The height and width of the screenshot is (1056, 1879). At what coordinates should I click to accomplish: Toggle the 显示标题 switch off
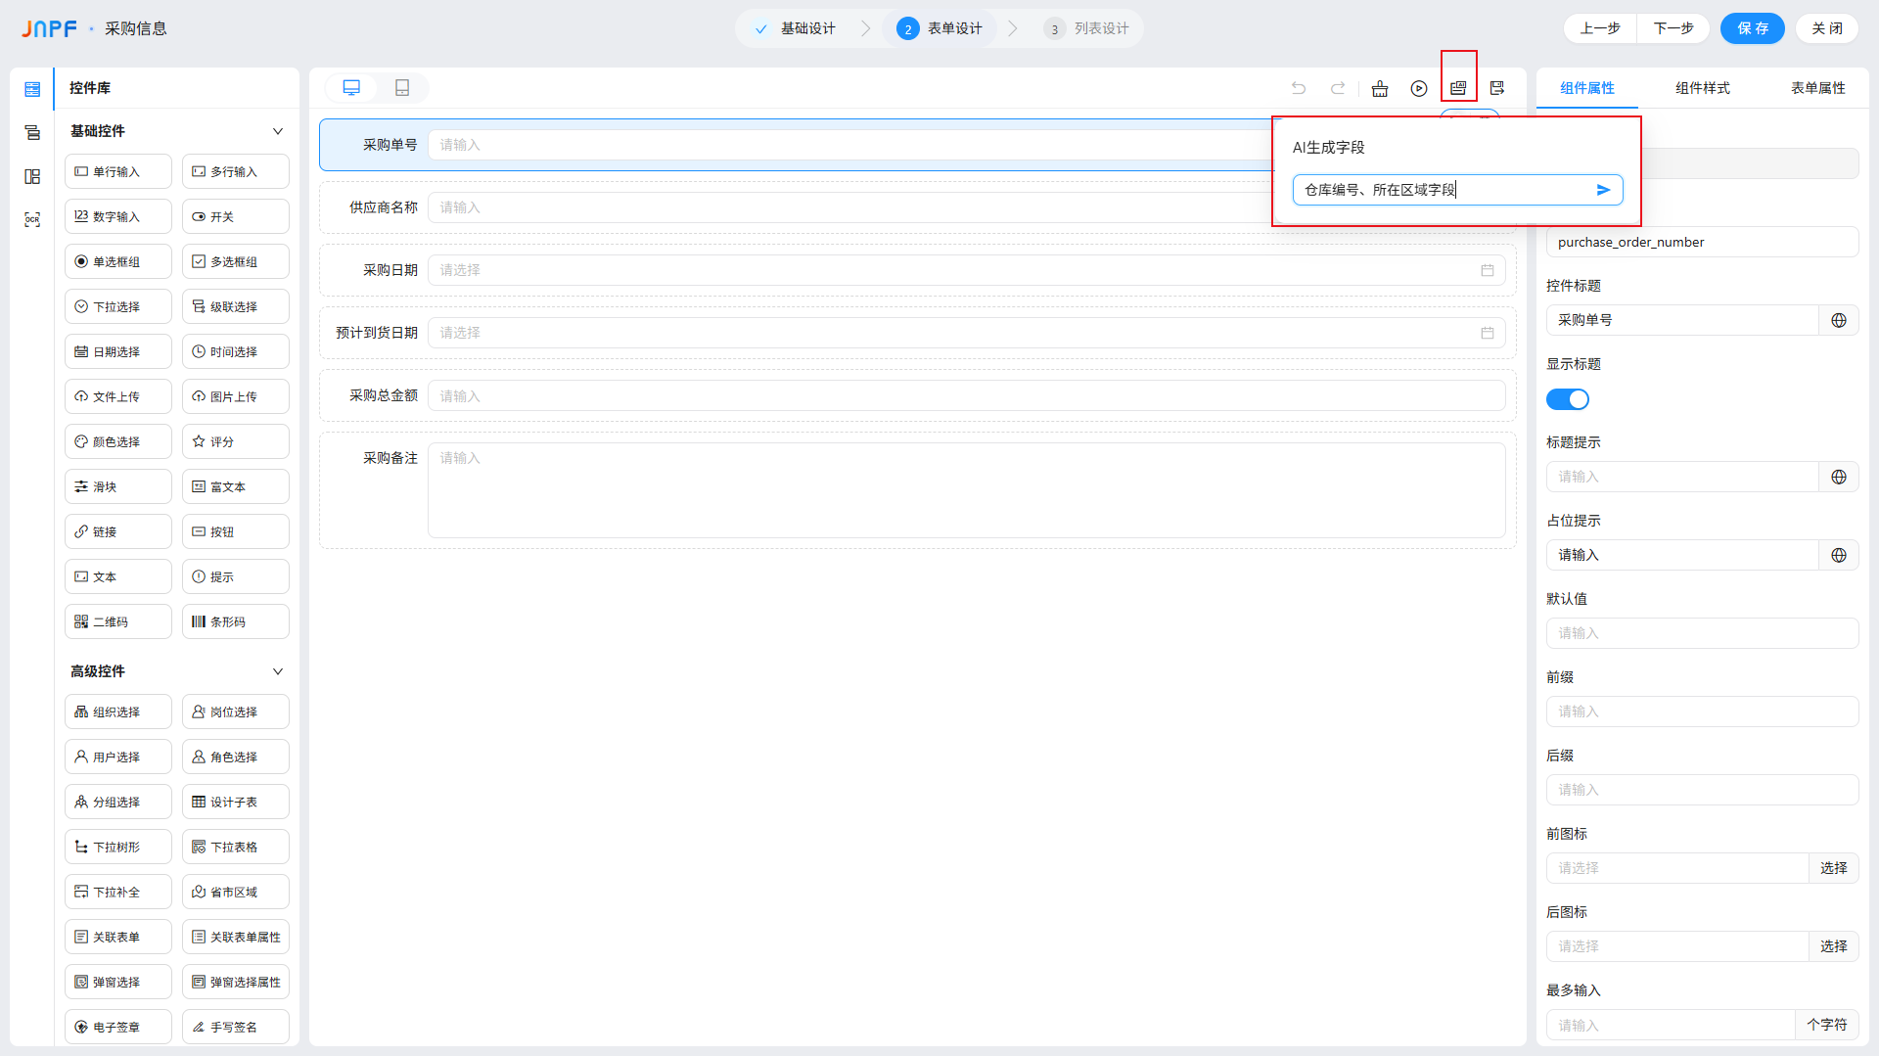point(1567,399)
